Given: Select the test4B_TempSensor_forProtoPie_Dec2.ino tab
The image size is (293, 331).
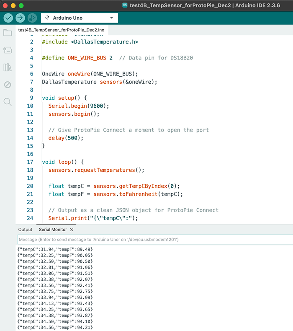Looking at the screenshot, I should (61, 30).
